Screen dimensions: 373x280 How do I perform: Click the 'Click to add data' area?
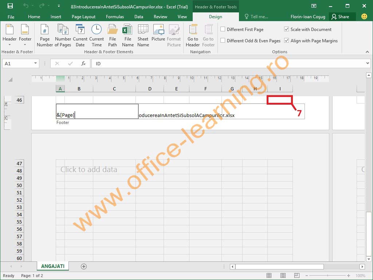point(89,169)
